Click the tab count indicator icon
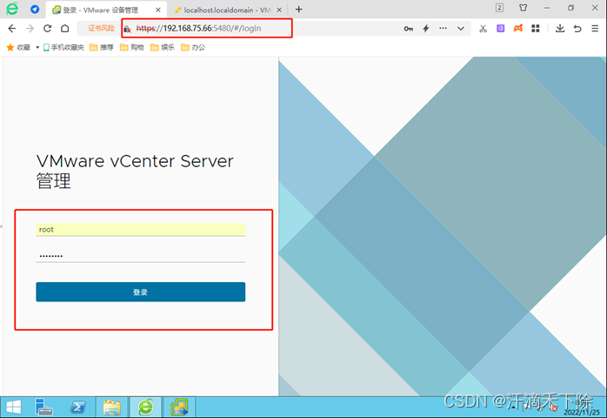The image size is (607, 418). point(499,8)
